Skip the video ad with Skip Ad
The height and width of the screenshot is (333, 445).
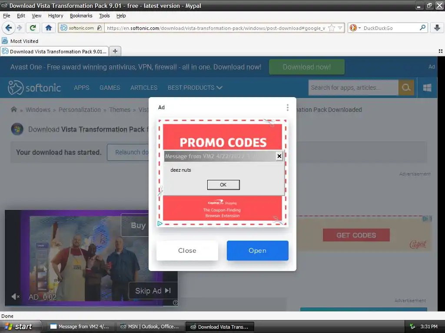(x=153, y=291)
